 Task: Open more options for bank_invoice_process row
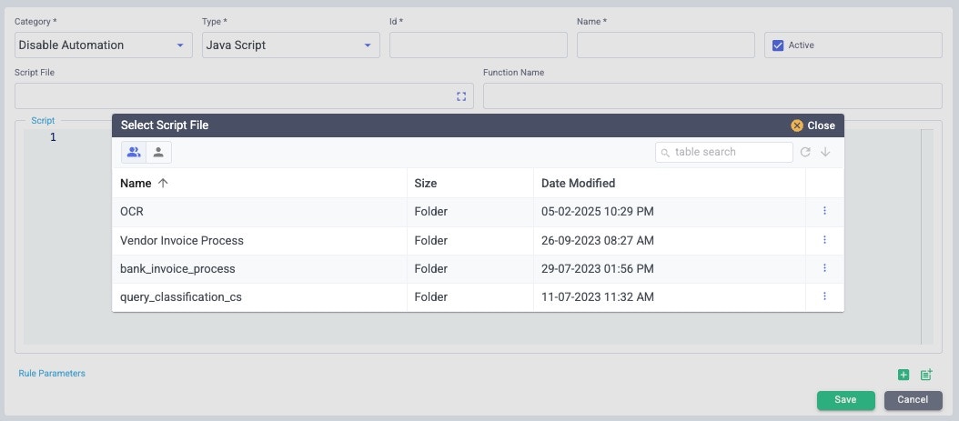pyautogui.click(x=824, y=267)
